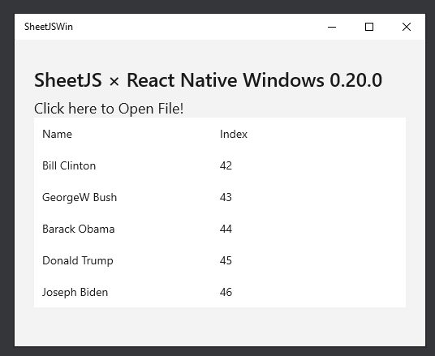Click the version number 0.20.0 in heading

click(x=356, y=80)
